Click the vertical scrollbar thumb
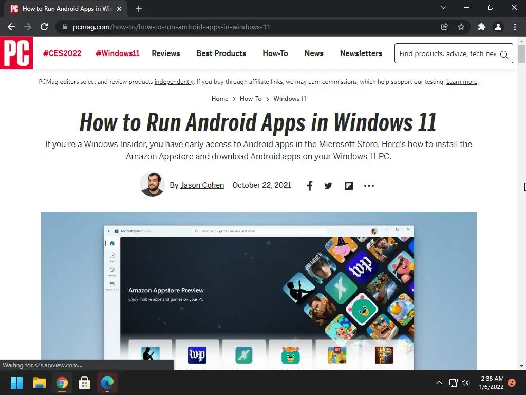 coord(521,53)
